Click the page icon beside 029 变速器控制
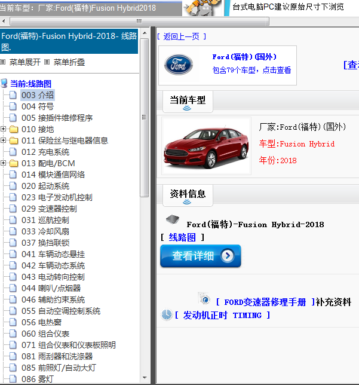Image resolution: width=359 pixels, height=385 pixels. 13,209
